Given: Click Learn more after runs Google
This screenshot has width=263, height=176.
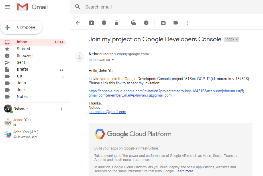Looking at the screenshot, I should click(184, 171).
